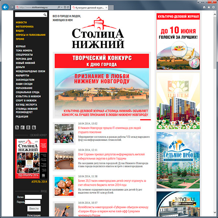Open a new blank tab

(111, 7)
